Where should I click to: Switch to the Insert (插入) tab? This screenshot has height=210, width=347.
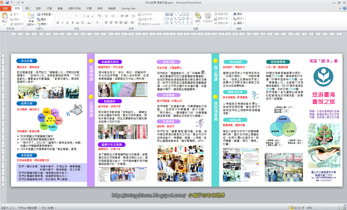(28, 9)
